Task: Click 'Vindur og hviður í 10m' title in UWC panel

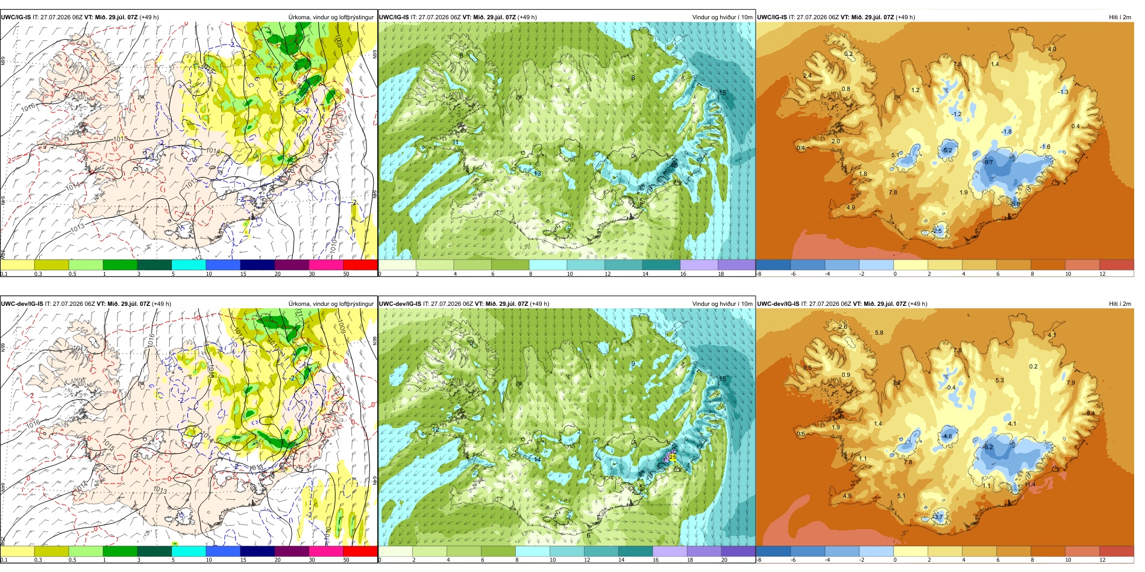Action: (722, 17)
